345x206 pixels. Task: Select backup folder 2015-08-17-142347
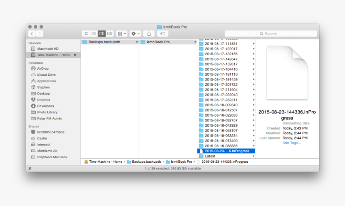coord(226,59)
